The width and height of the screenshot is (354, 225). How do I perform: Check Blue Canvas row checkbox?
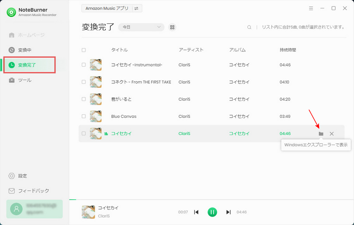pos(84,116)
